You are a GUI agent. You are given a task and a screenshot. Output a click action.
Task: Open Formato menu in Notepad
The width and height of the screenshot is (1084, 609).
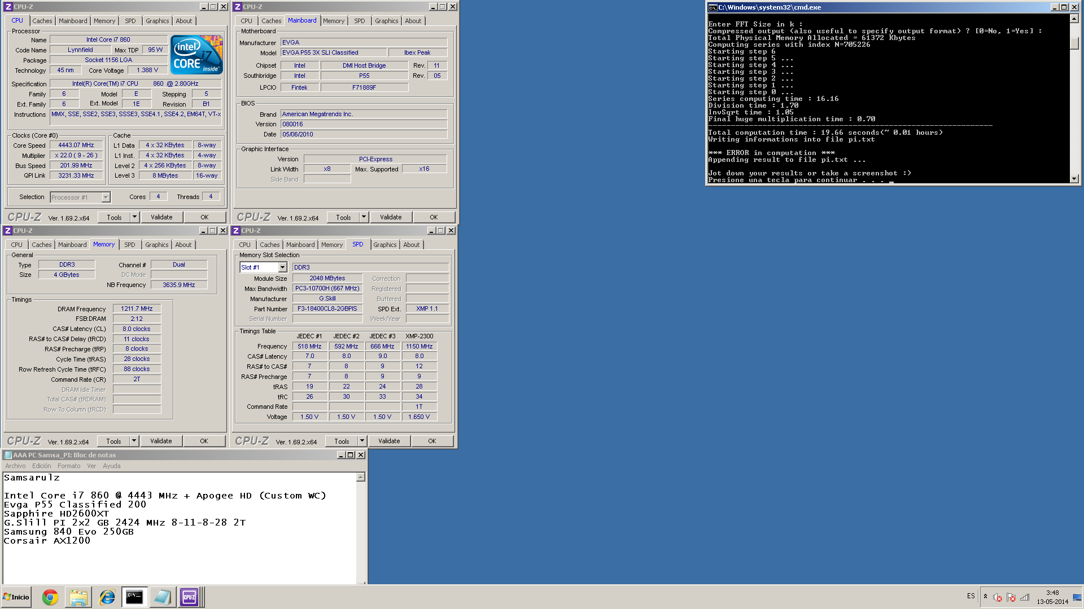(x=69, y=466)
